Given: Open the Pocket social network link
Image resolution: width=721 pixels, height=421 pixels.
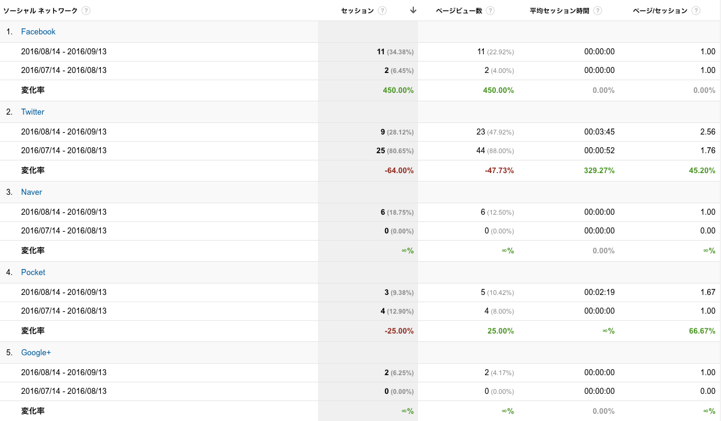Looking at the screenshot, I should [x=33, y=272].
